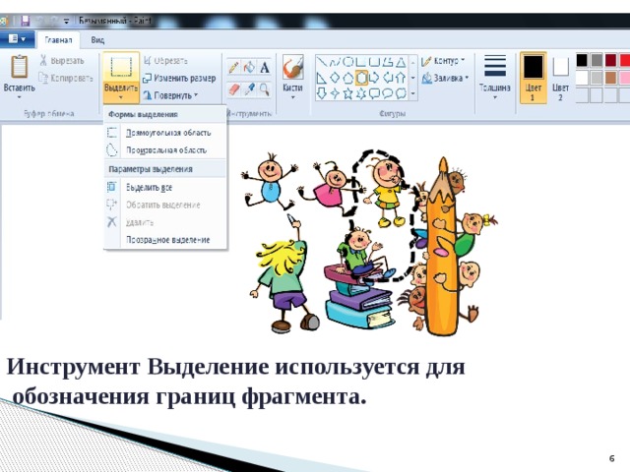Click the cartoon children image on canvas
Screen dimensions: 630x472
click(369, 242)
